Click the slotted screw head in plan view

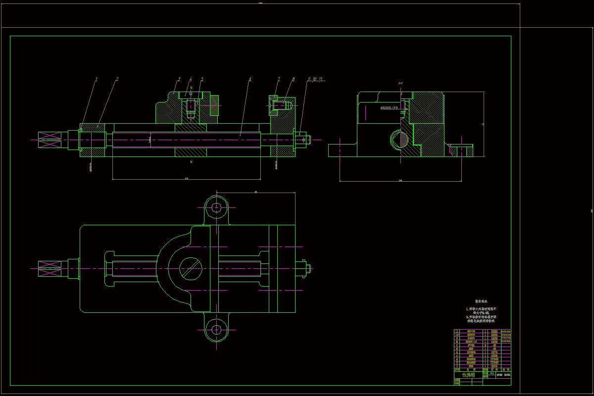tap(191, 269)
